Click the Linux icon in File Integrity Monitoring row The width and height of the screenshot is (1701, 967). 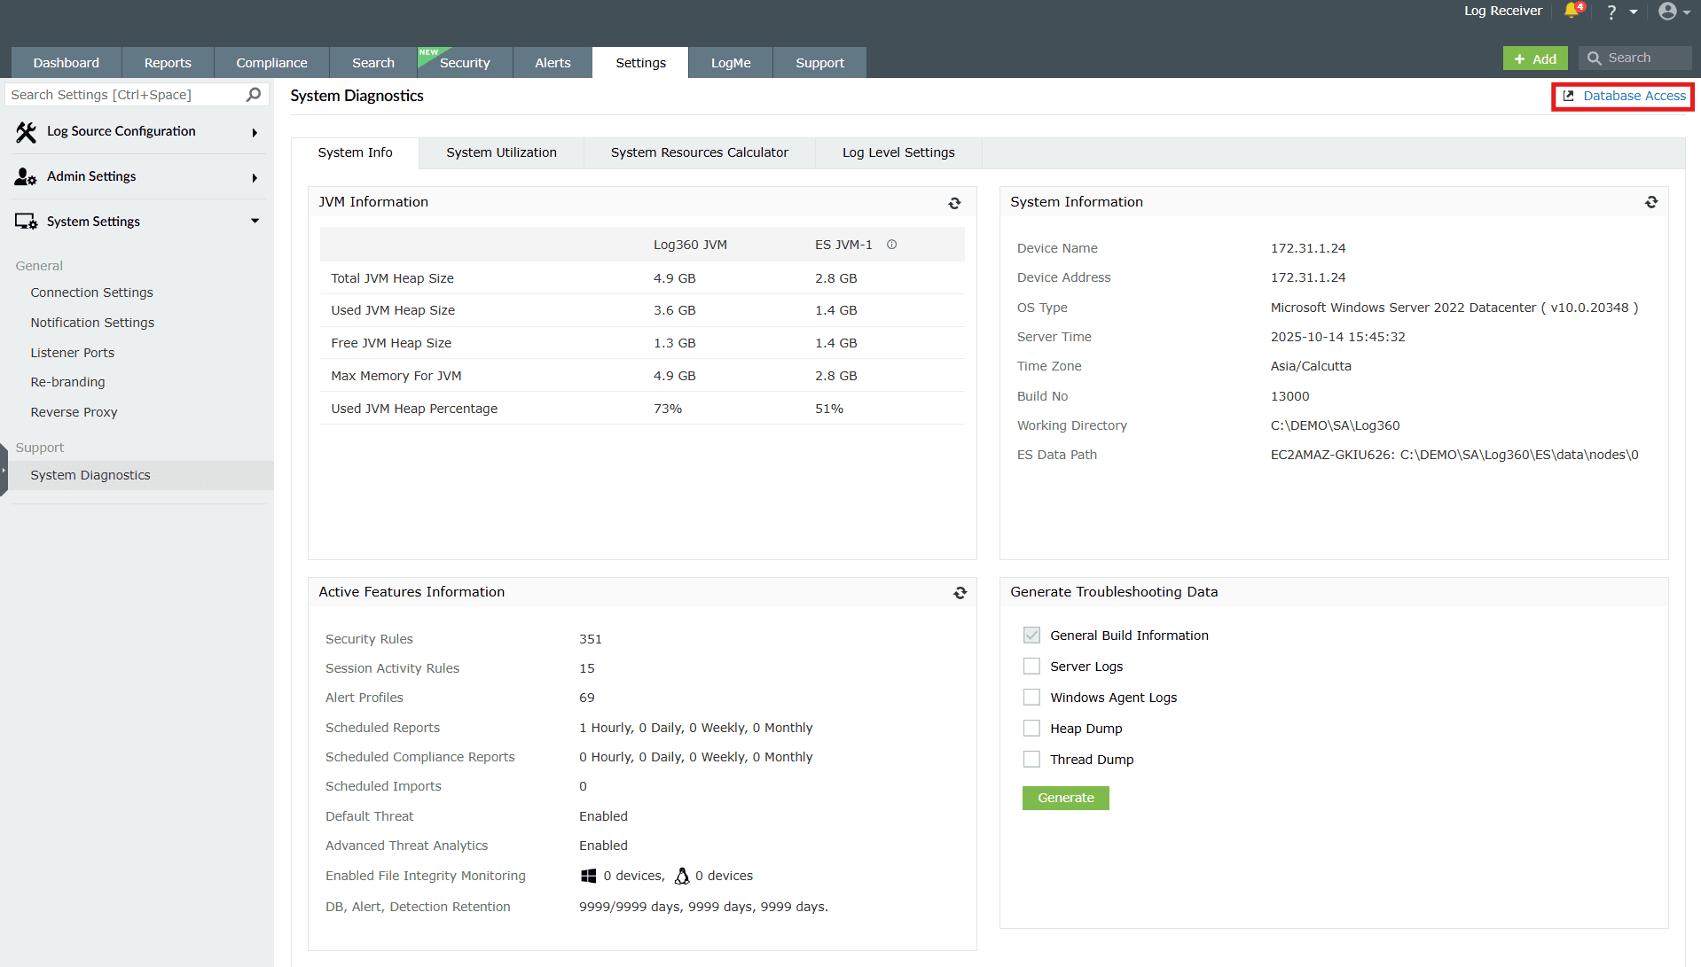click(681, 875)
